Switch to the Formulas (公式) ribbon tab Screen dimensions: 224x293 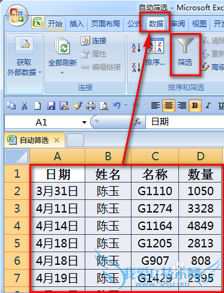click(135, 24)
